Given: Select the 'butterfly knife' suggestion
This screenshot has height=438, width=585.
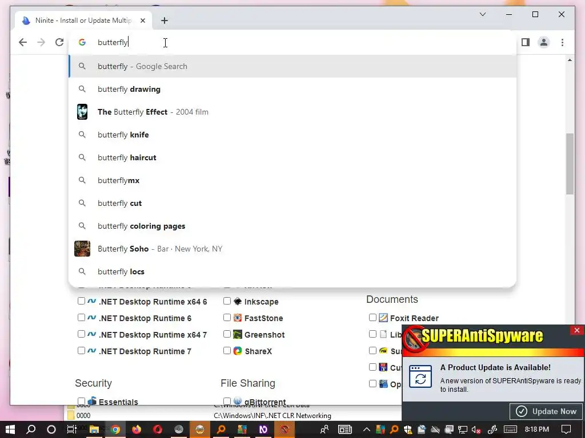Looking at the screenshot, I should pos(292,135).
